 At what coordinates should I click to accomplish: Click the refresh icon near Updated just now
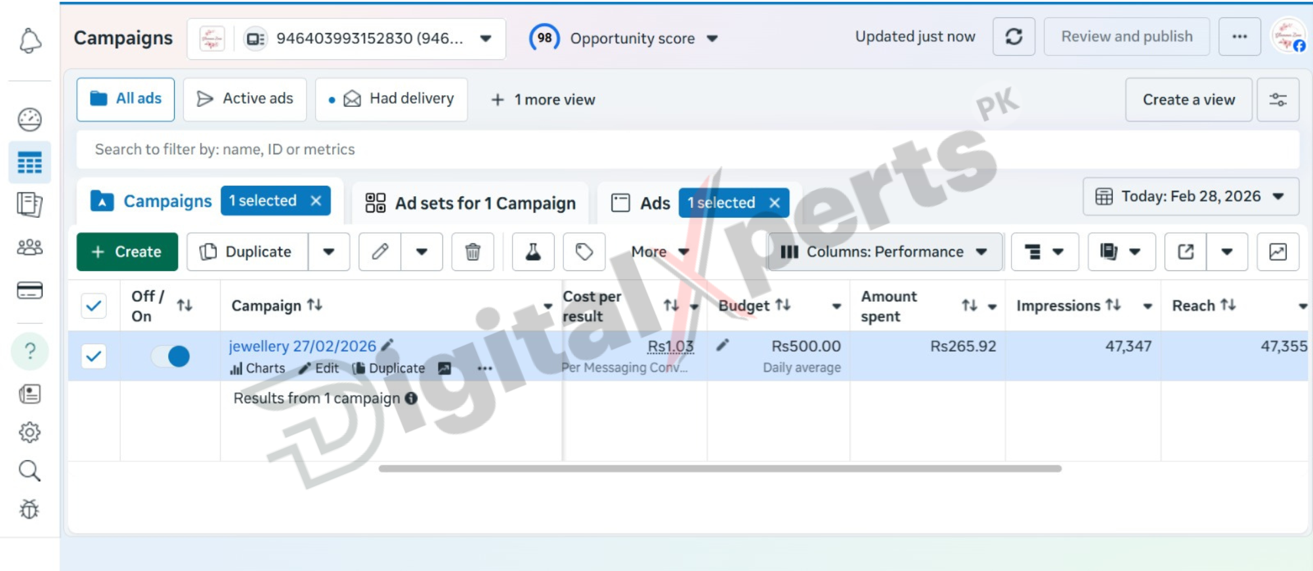coord(1014,37)
